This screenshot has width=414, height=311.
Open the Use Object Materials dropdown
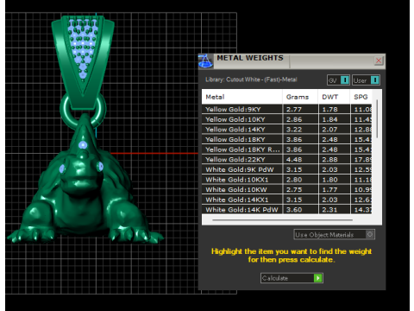tap(334, 235)
